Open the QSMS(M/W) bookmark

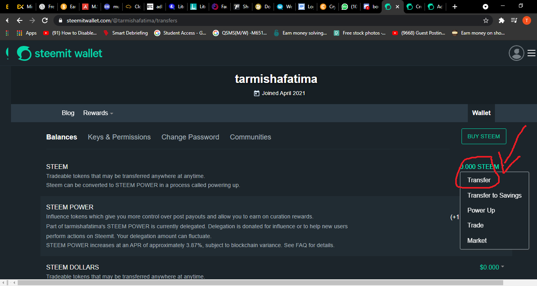240,33
